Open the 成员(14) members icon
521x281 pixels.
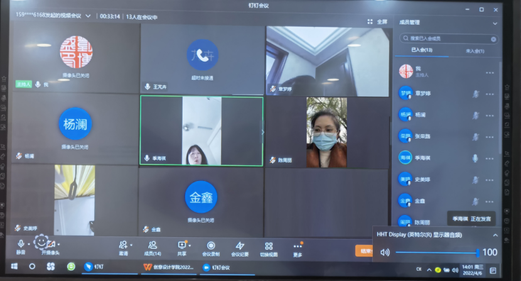(x=153, y=245)
